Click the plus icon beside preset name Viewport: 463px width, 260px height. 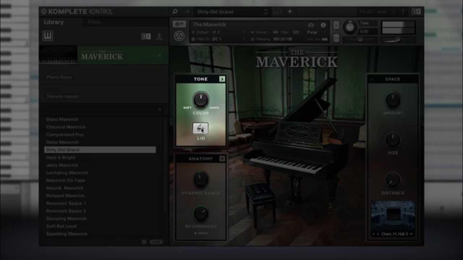click(x=290, y=12)
